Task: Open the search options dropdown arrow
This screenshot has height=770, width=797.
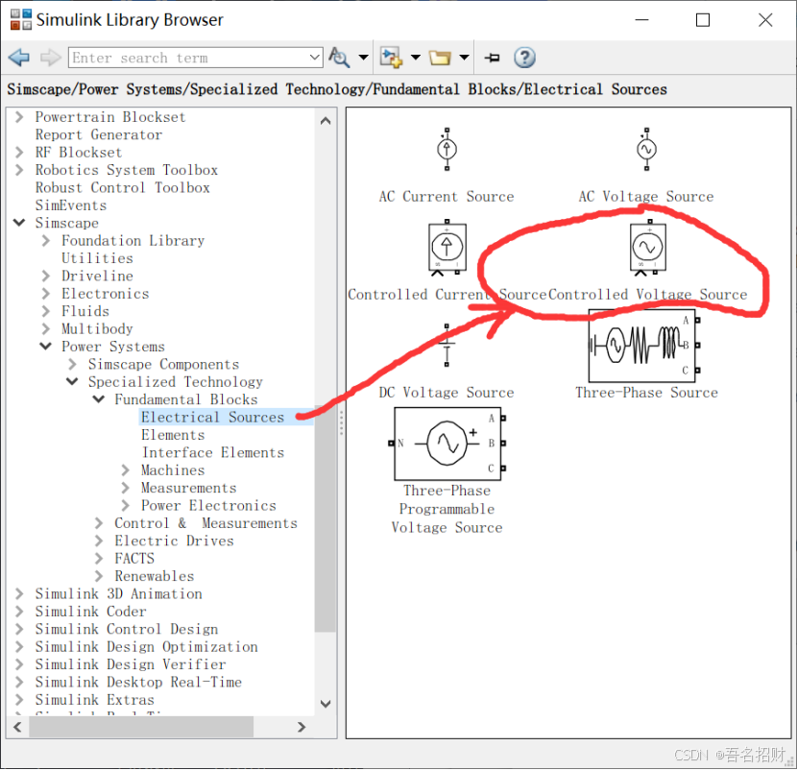Action: point(363,58)
